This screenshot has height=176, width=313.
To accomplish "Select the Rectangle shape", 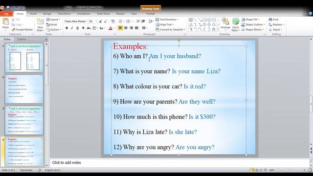I will (204, 20).
